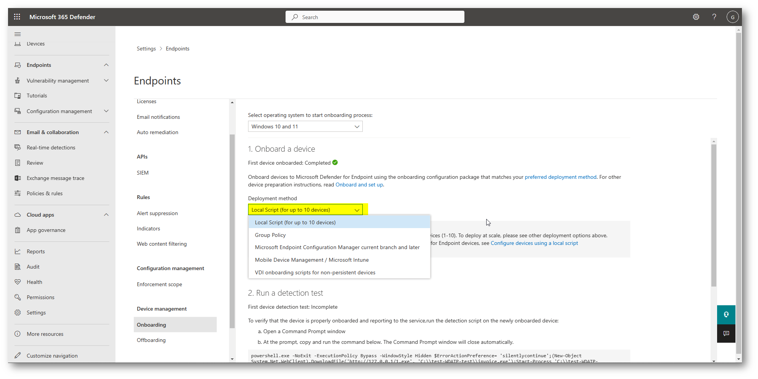Screen dimensions: 758x379
Task: Click the Vulnerability management icon
Action: pos(18,81)
